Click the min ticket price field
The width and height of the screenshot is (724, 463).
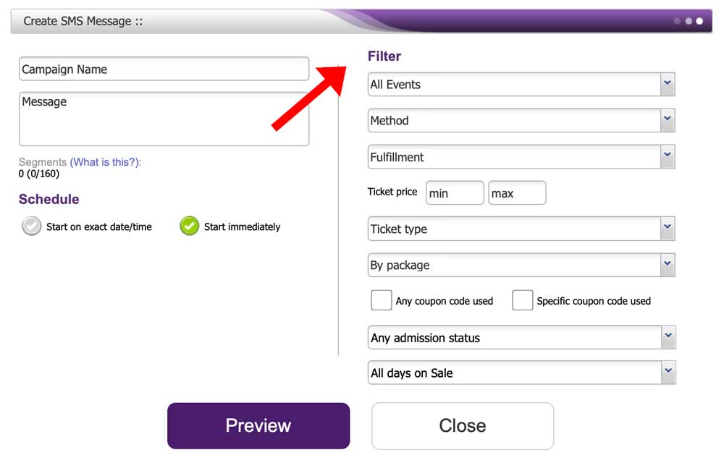click(x=454, y=192)
